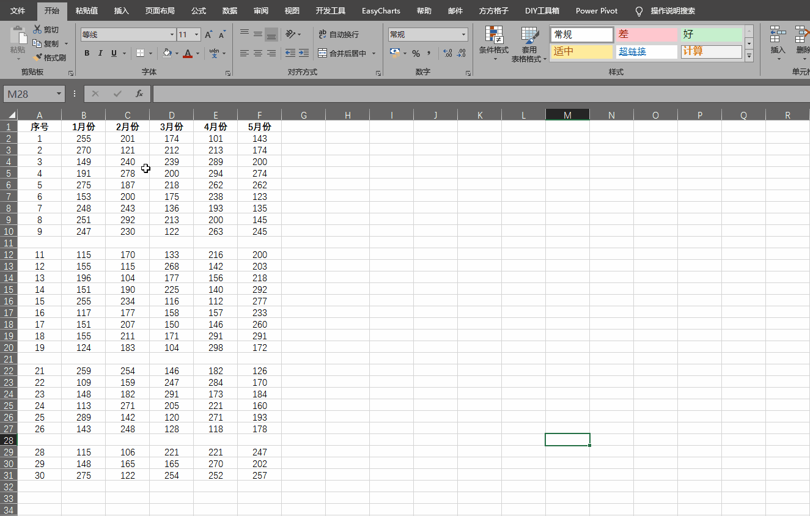The height and width of the screenshot is (516, 810).
Task: Toggle Underline formatting
Action: (x=114, y=53)
